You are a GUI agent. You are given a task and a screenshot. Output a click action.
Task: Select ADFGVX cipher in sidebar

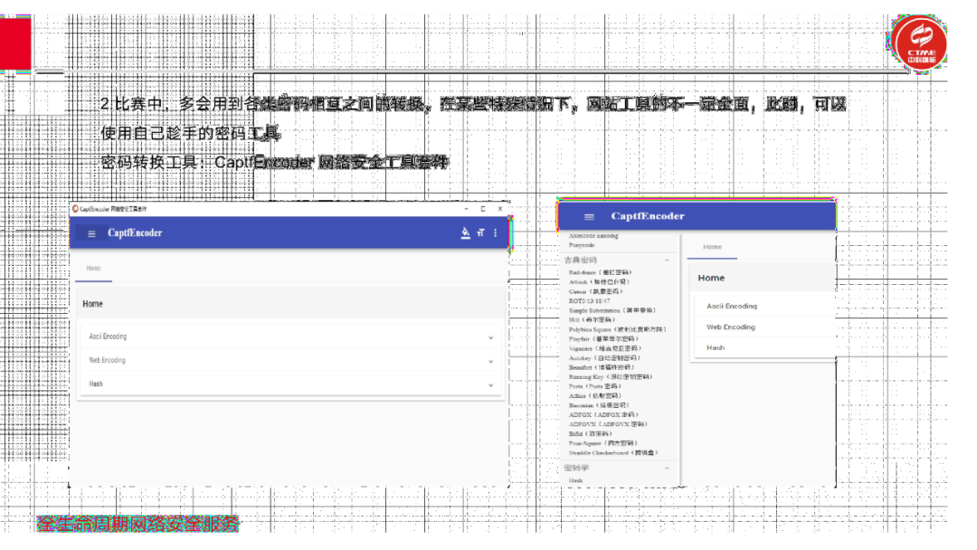pos(608,424)
